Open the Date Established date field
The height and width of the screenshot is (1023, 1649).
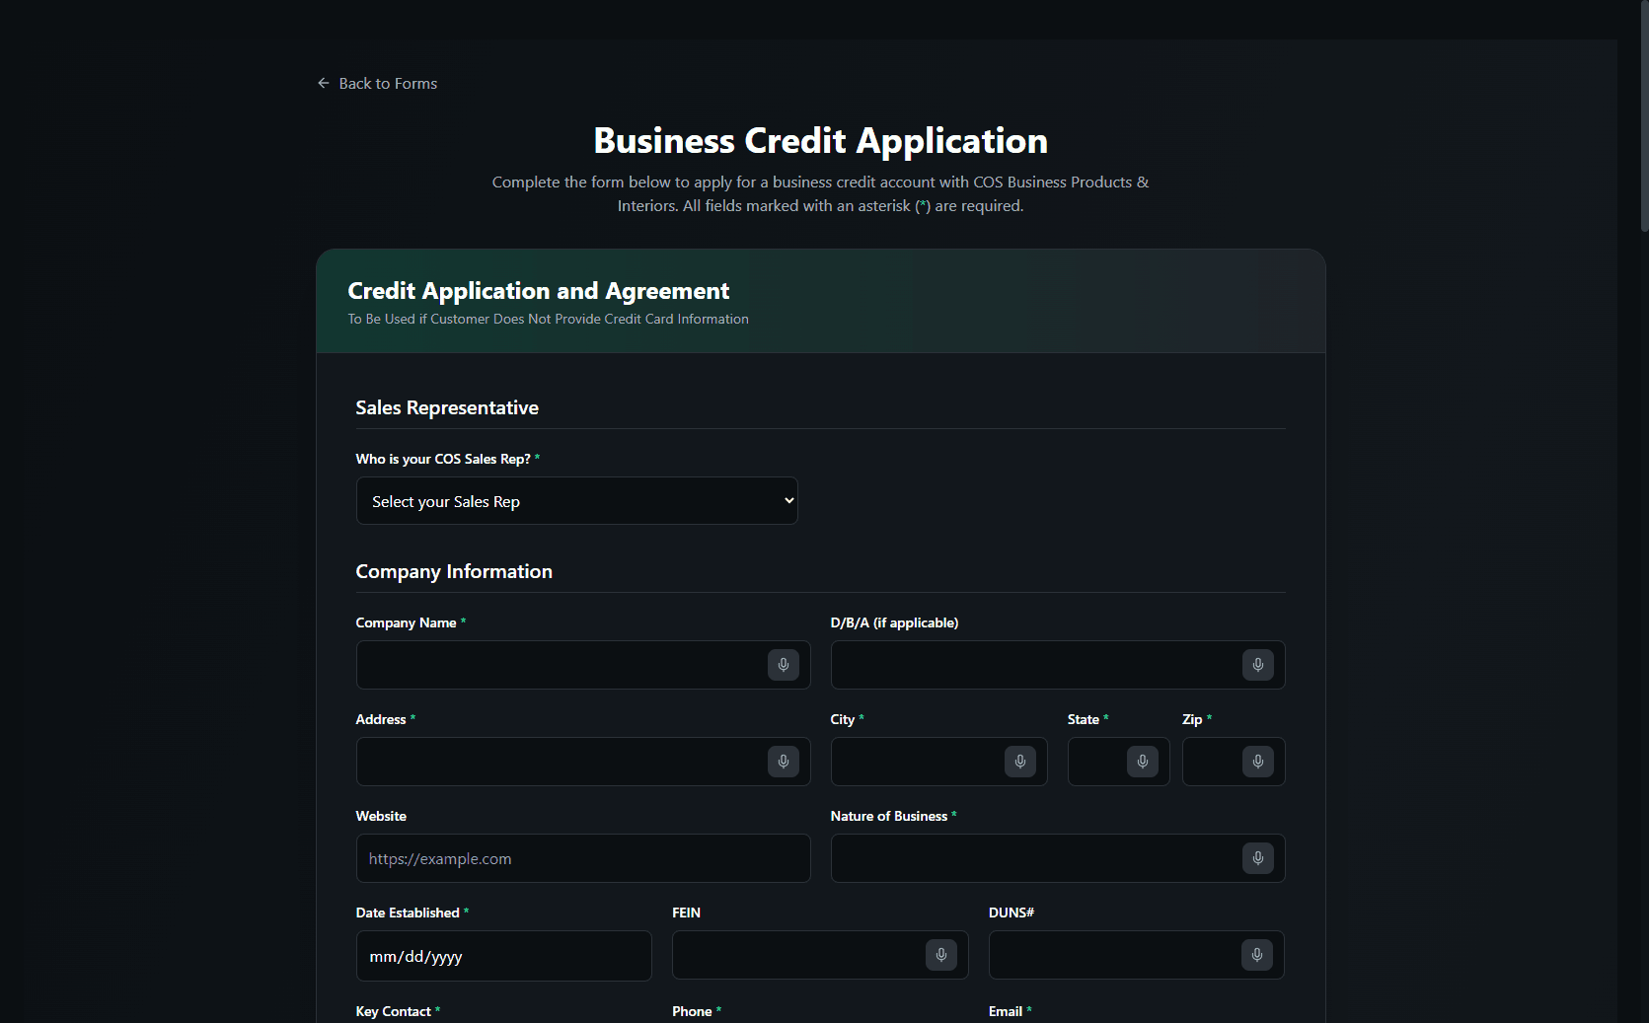(x=503, y=956)
